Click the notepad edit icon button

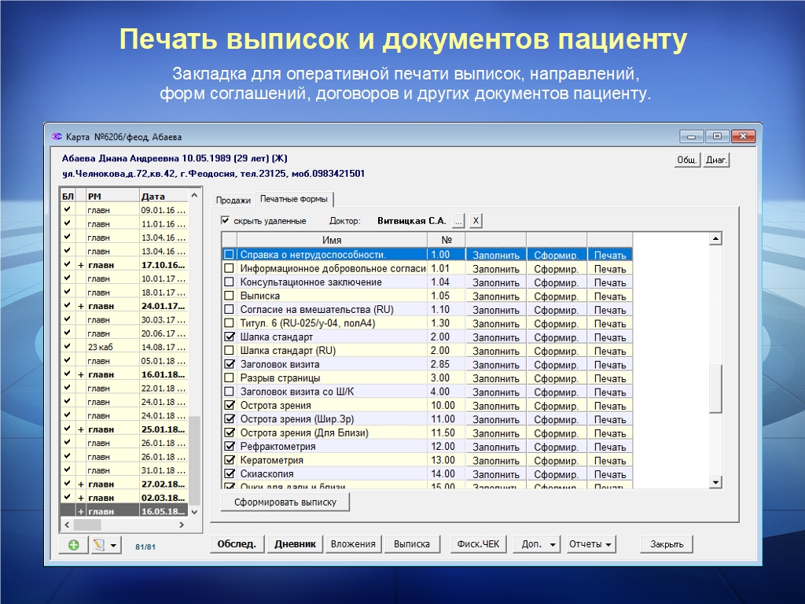[100, 545]
